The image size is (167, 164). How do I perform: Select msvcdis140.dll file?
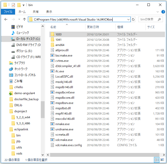(107, 119)
